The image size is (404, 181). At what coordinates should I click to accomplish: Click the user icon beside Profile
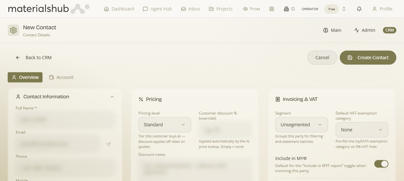(375, 9)
